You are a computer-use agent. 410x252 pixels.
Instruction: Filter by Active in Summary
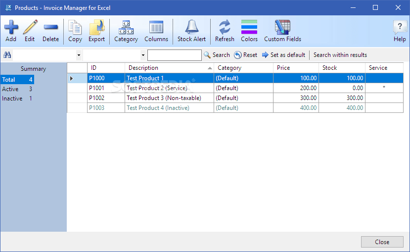tap(17, 89)
